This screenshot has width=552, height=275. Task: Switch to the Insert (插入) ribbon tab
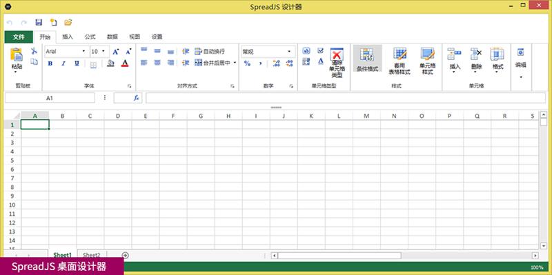coord(68,37)
